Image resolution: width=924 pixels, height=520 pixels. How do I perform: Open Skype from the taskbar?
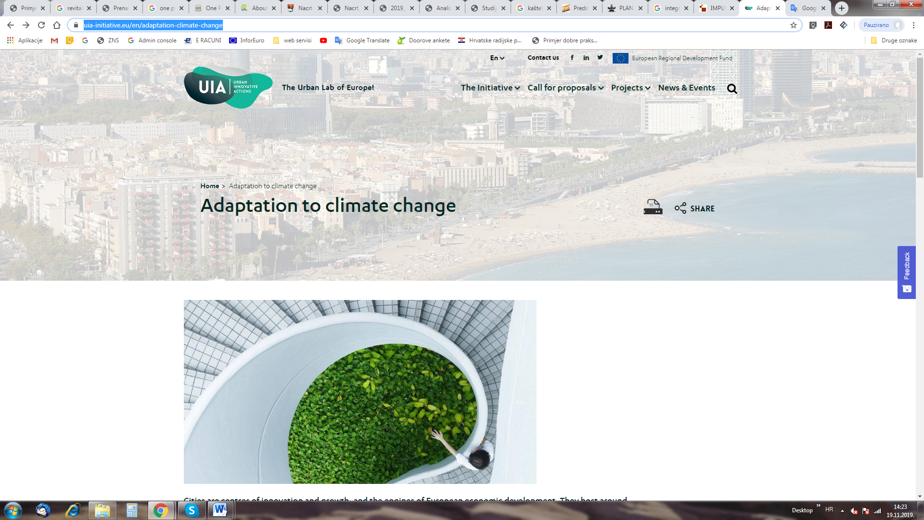[x=192, y=510]
